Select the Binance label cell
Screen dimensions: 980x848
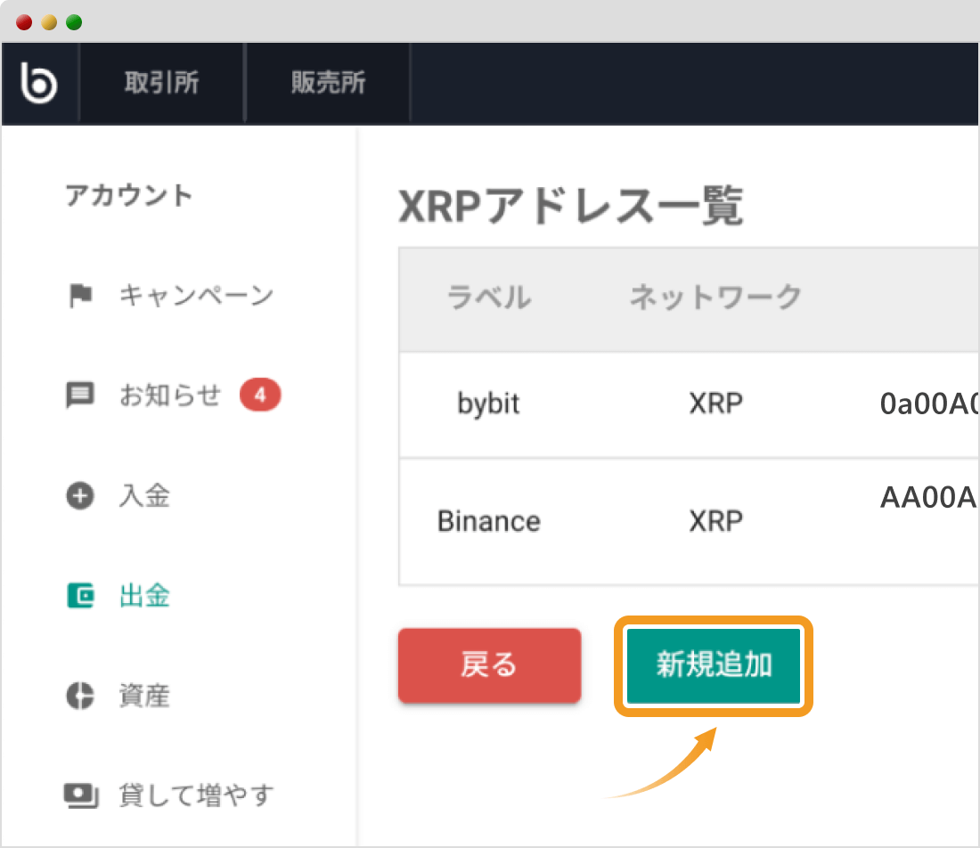[x=489, y=521]
